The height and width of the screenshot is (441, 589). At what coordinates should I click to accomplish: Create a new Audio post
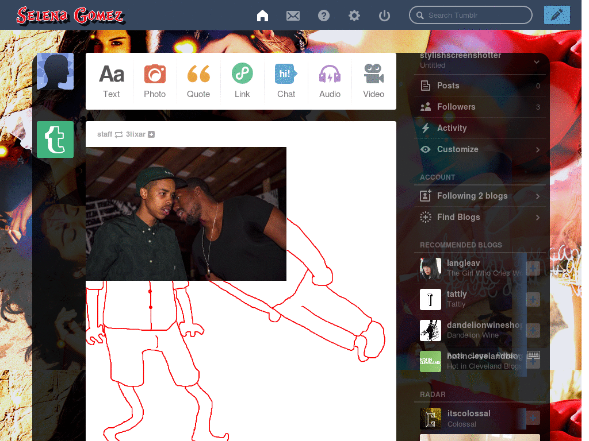point(330,81)
